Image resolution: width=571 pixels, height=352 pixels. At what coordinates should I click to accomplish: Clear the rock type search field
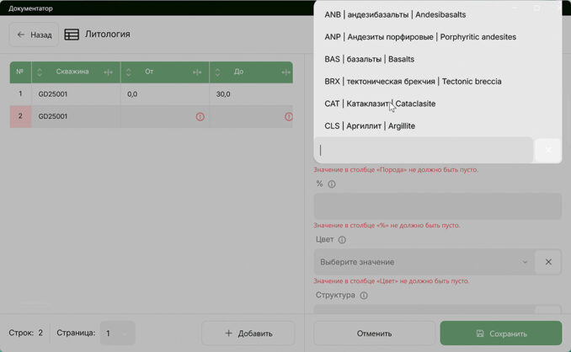coord(548,150)
